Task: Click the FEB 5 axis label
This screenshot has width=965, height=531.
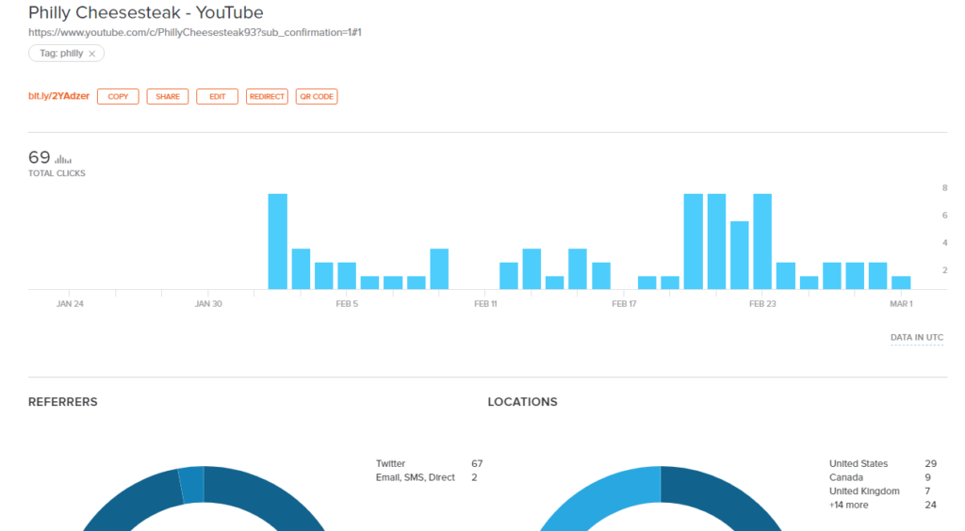Action: tap(347, 303)
